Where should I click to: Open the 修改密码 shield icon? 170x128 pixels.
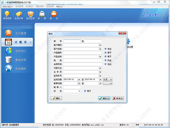tap(31, 15)
